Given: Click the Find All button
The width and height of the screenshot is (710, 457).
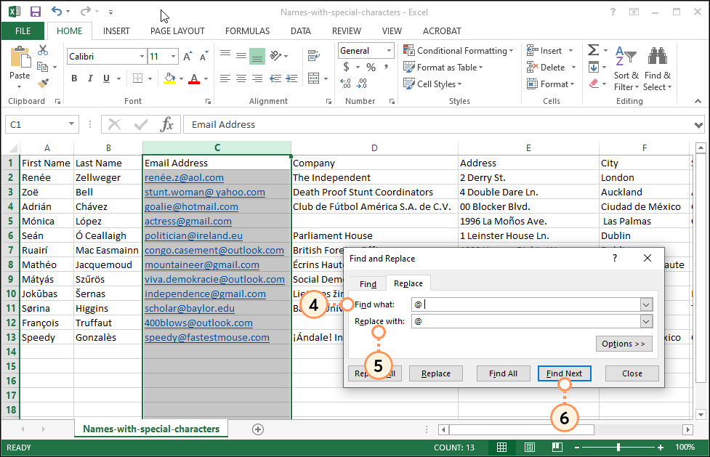Looking at the screenshot, I should point(503,373).
